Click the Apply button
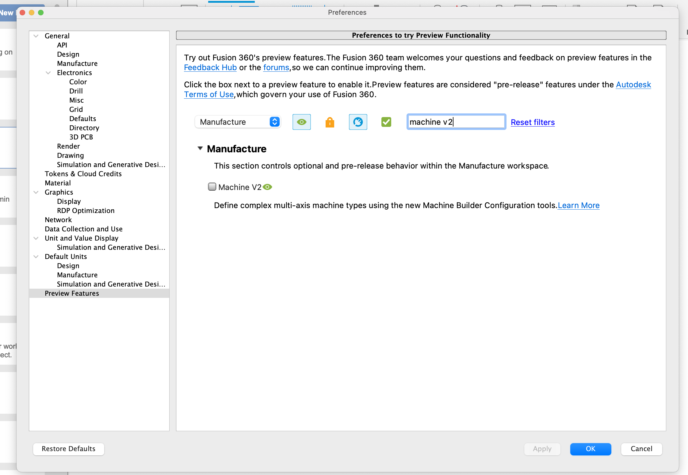This screenshot has height=475, width=688. [542, 449]
